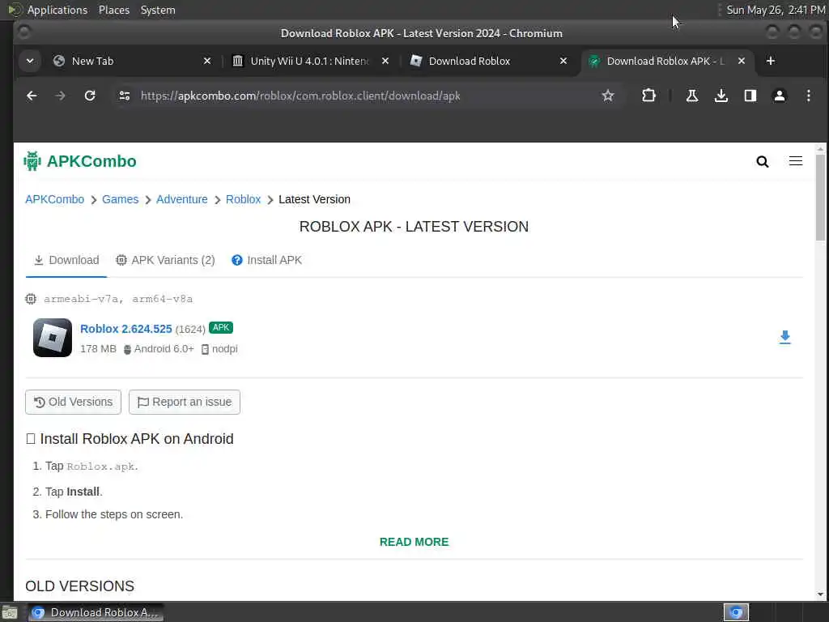Open the Games breadcrumb link
829x622 pixels.
point(120,199)
